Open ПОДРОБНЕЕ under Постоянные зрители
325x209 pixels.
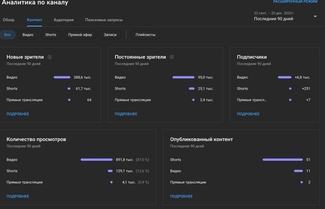tap(126, 114)
